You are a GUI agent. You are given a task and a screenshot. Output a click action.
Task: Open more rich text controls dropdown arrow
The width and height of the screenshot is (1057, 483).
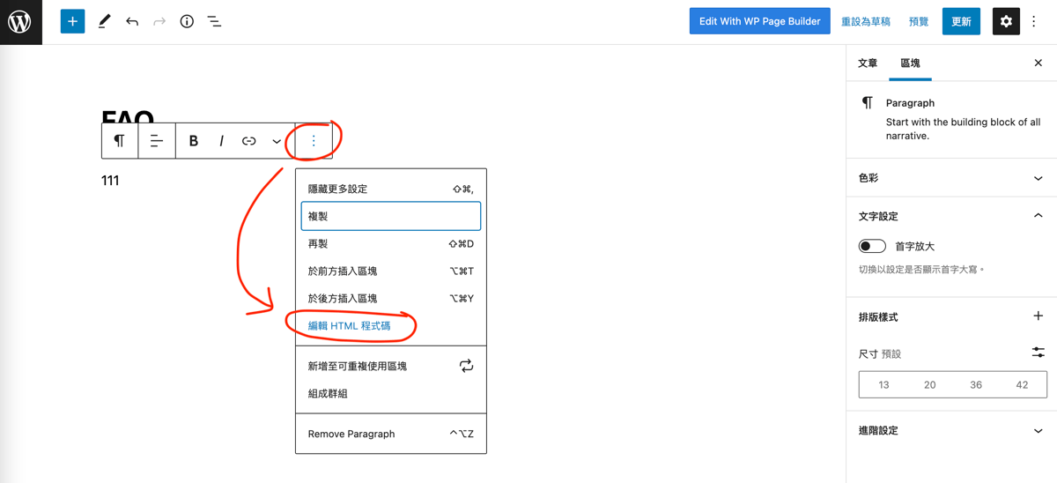point(277,141)
